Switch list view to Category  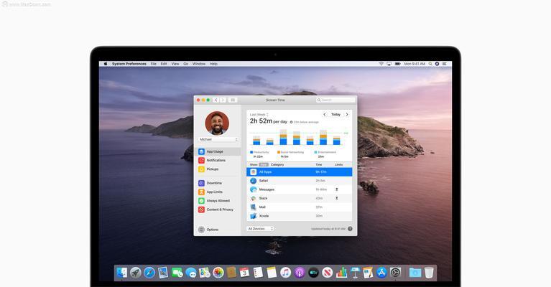tap(277, 164)
